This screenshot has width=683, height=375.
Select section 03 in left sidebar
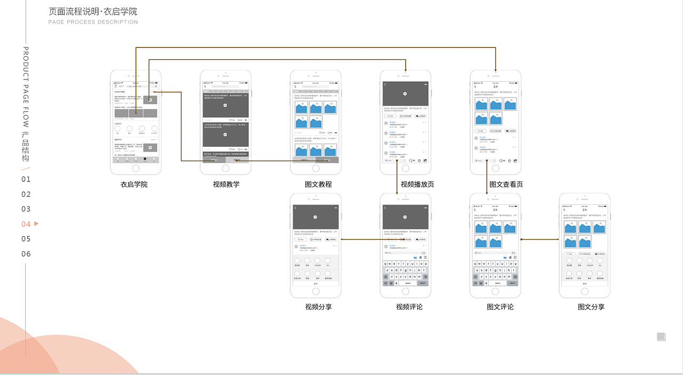pyautogui.click(x=26, y=209)
